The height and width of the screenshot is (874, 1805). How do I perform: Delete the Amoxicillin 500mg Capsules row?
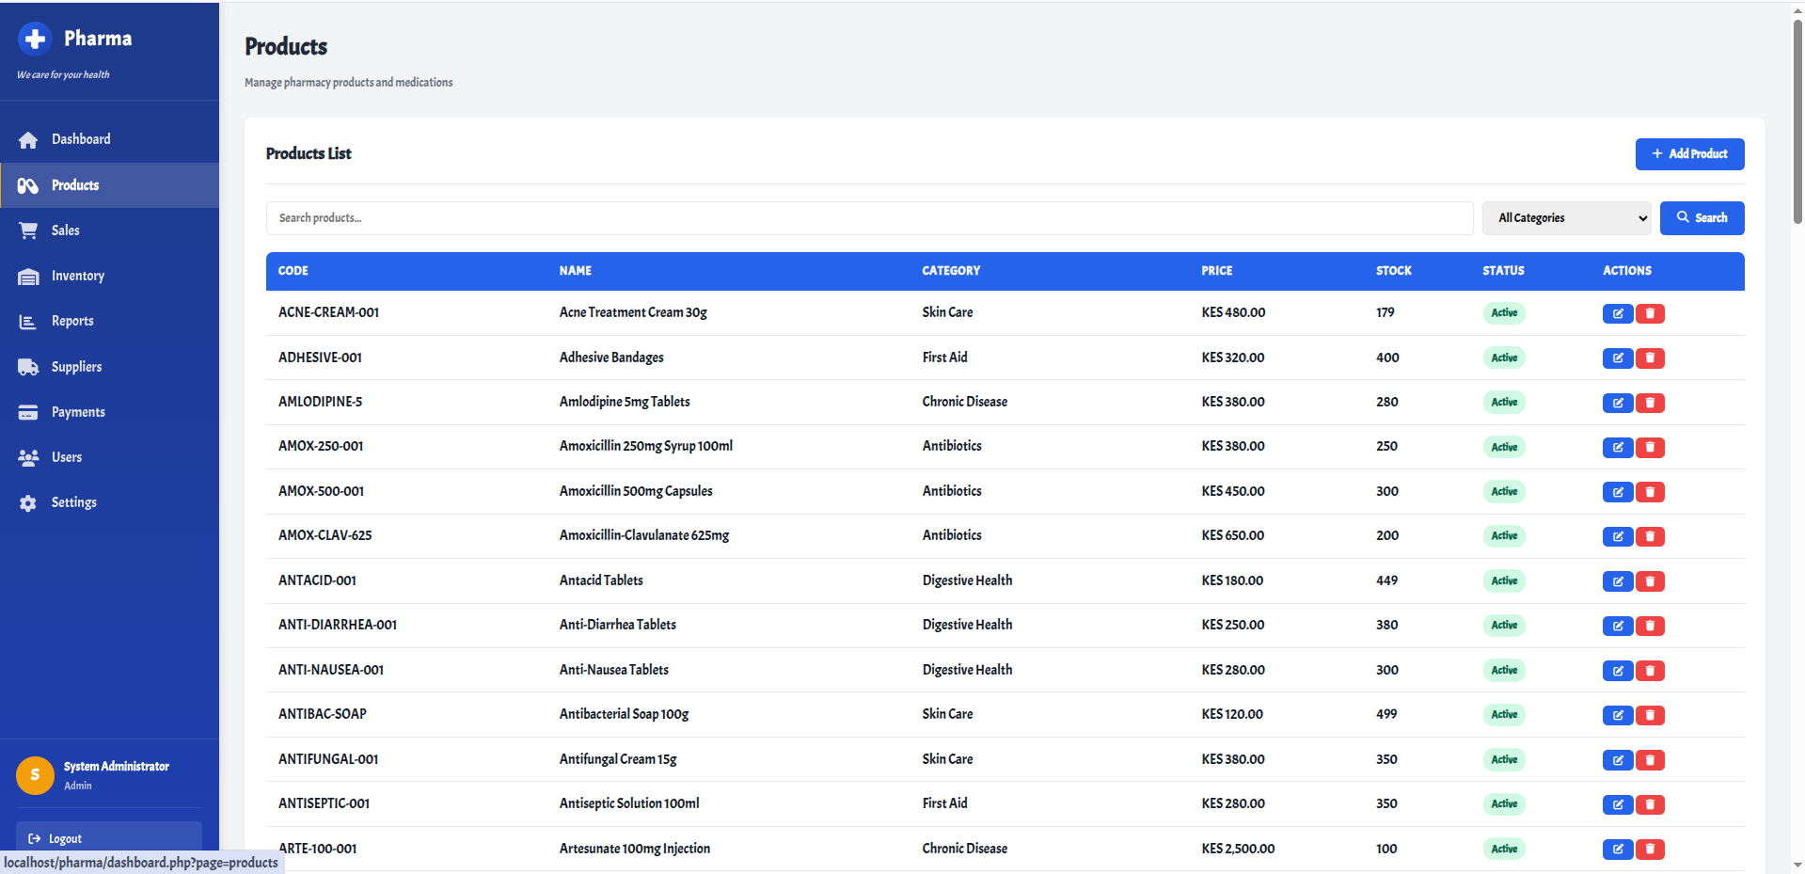tap(1650, 492)
